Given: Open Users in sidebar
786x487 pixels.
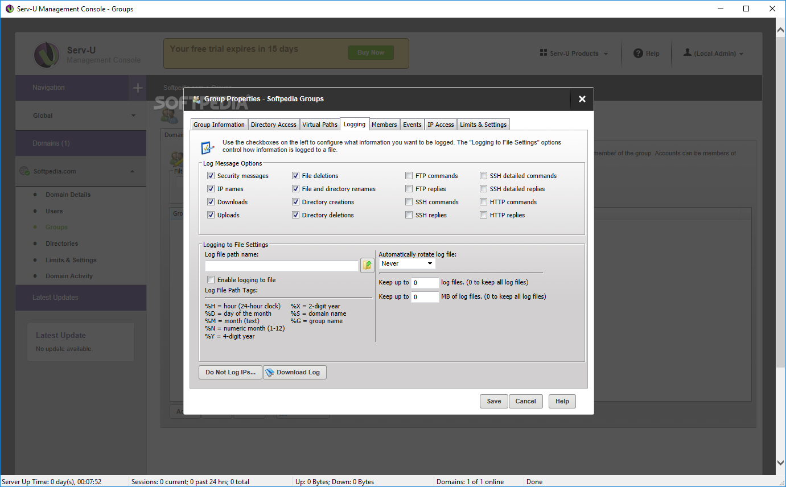Looking at the screenshot, I should tap(55, 211).
